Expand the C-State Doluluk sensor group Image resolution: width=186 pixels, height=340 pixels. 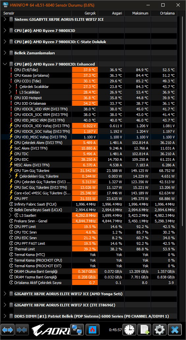tap(5, 42)
